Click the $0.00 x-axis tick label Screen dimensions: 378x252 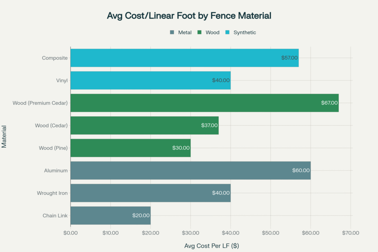pyautogui.click(x=71, y=233)
